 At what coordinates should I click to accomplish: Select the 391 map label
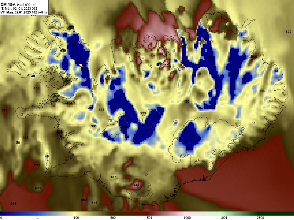pyautogui.click(x=94, y=126)
